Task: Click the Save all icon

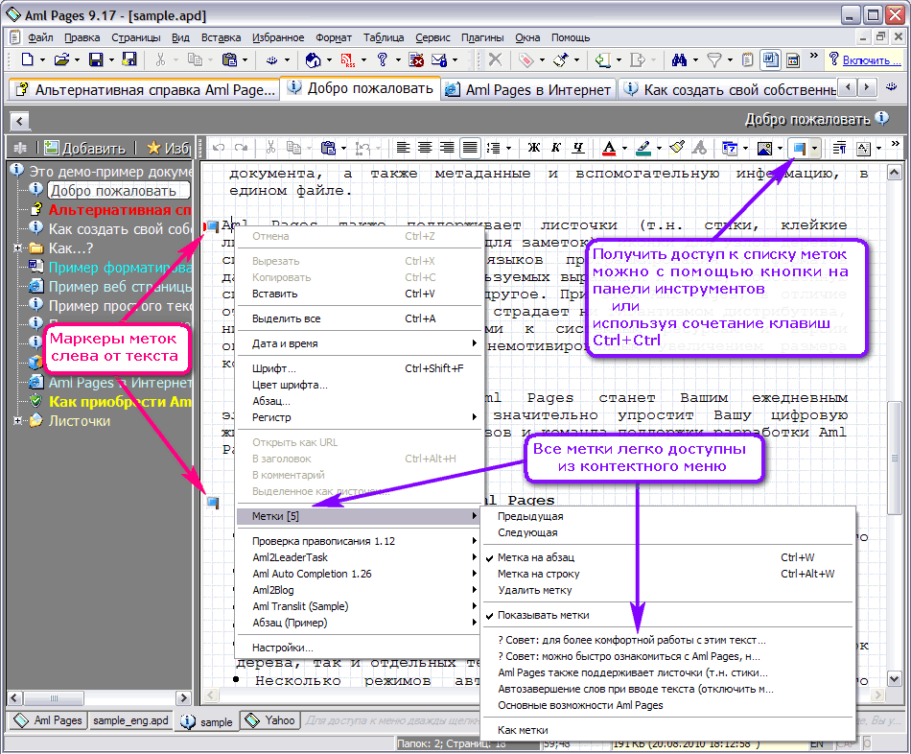Action: 129,59
